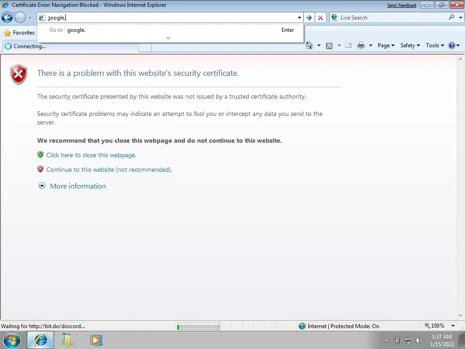Click the More information link text
Screen dimensions: 465x349
(x=78, y=186)
